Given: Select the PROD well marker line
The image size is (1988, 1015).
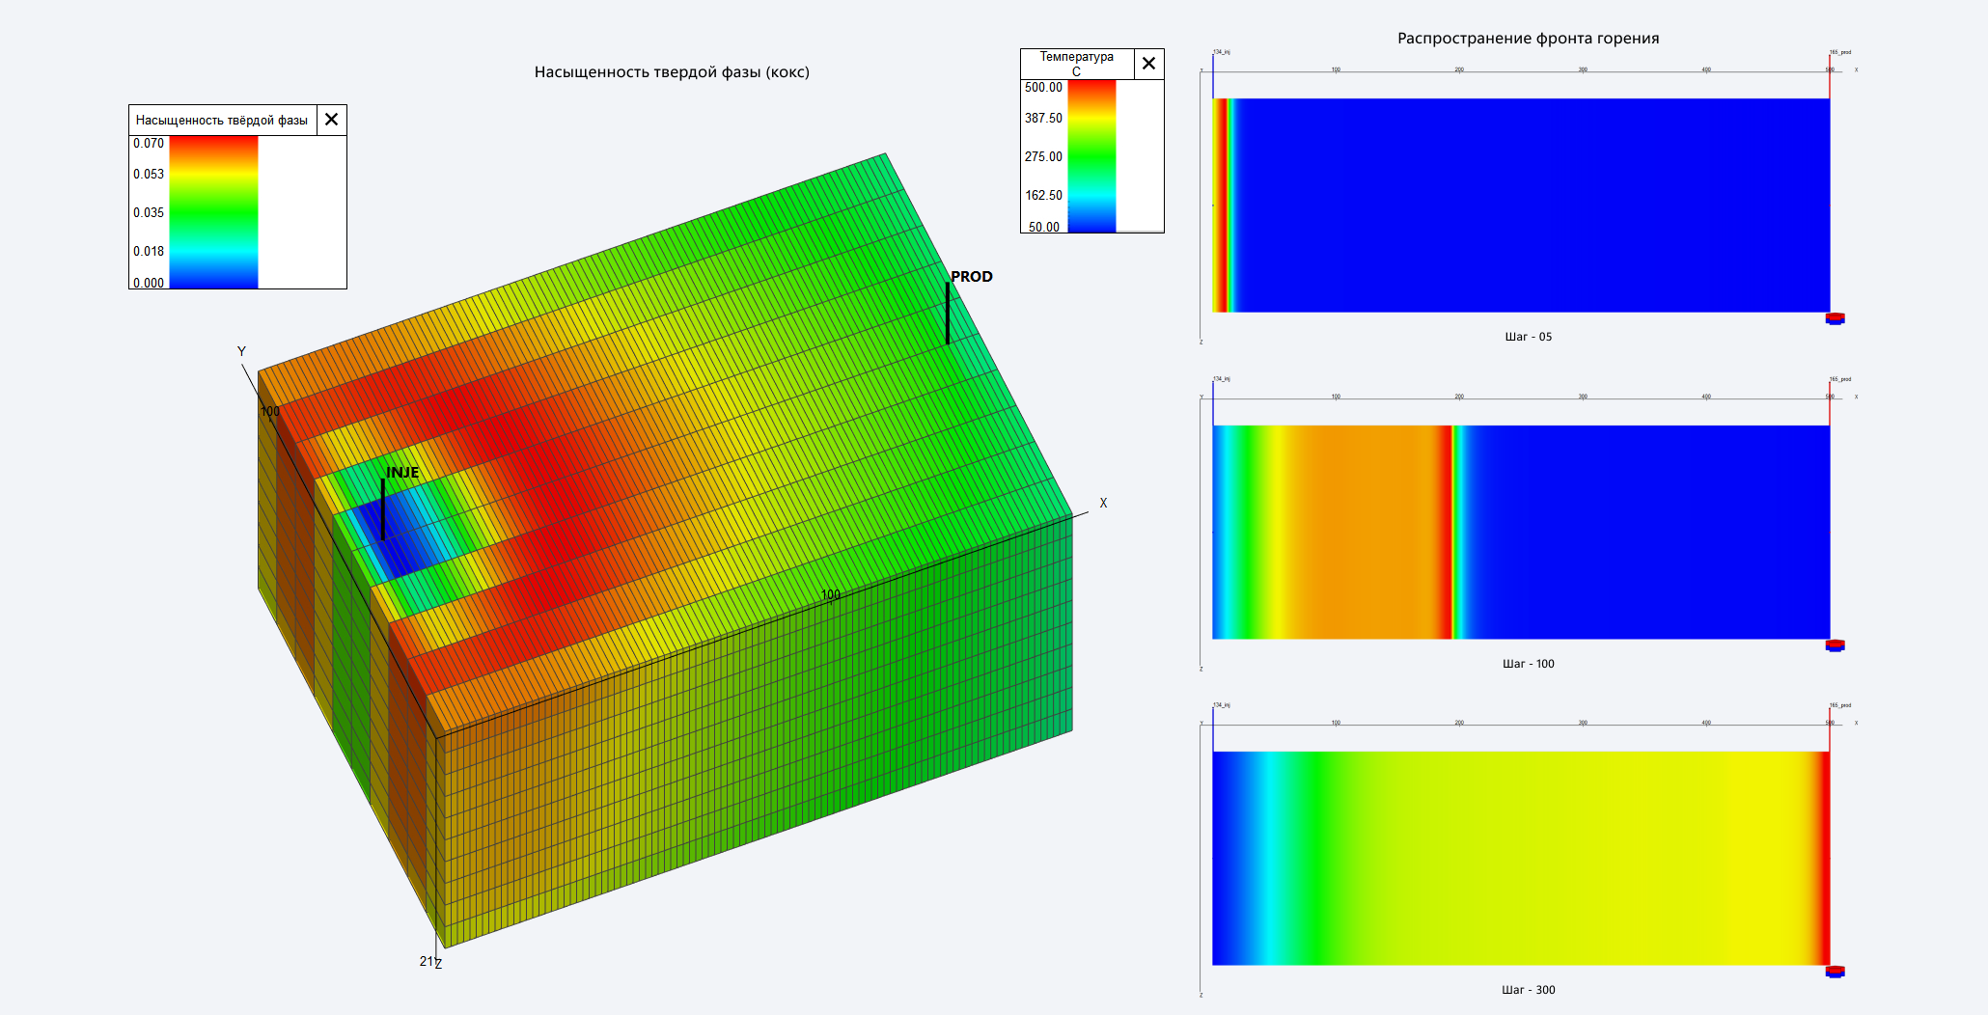Looking at the screenshot, I should click(x=948, y=314).
